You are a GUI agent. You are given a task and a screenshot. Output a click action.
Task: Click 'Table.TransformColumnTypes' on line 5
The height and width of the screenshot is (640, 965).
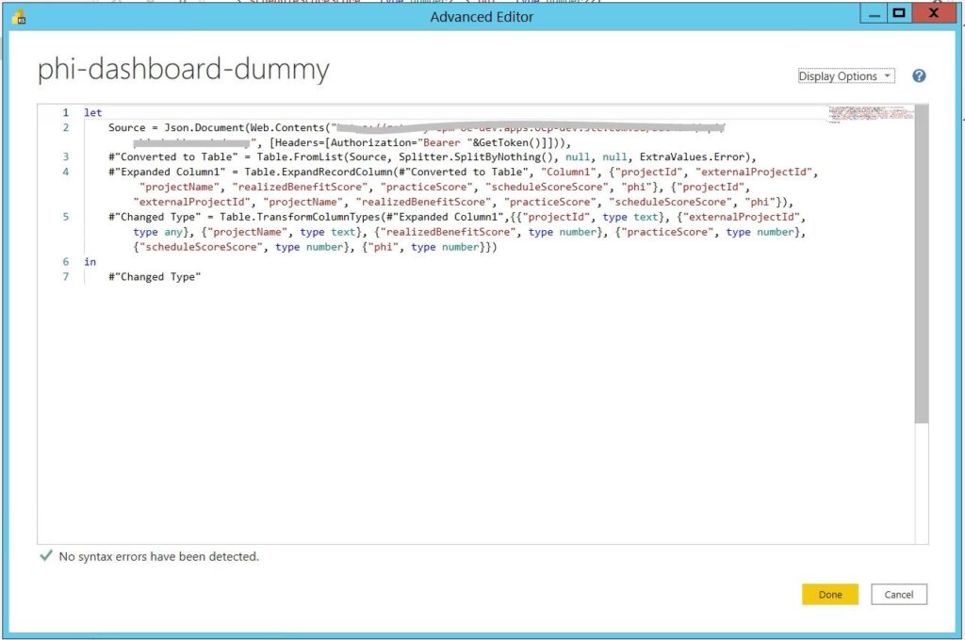click(300, 217)
